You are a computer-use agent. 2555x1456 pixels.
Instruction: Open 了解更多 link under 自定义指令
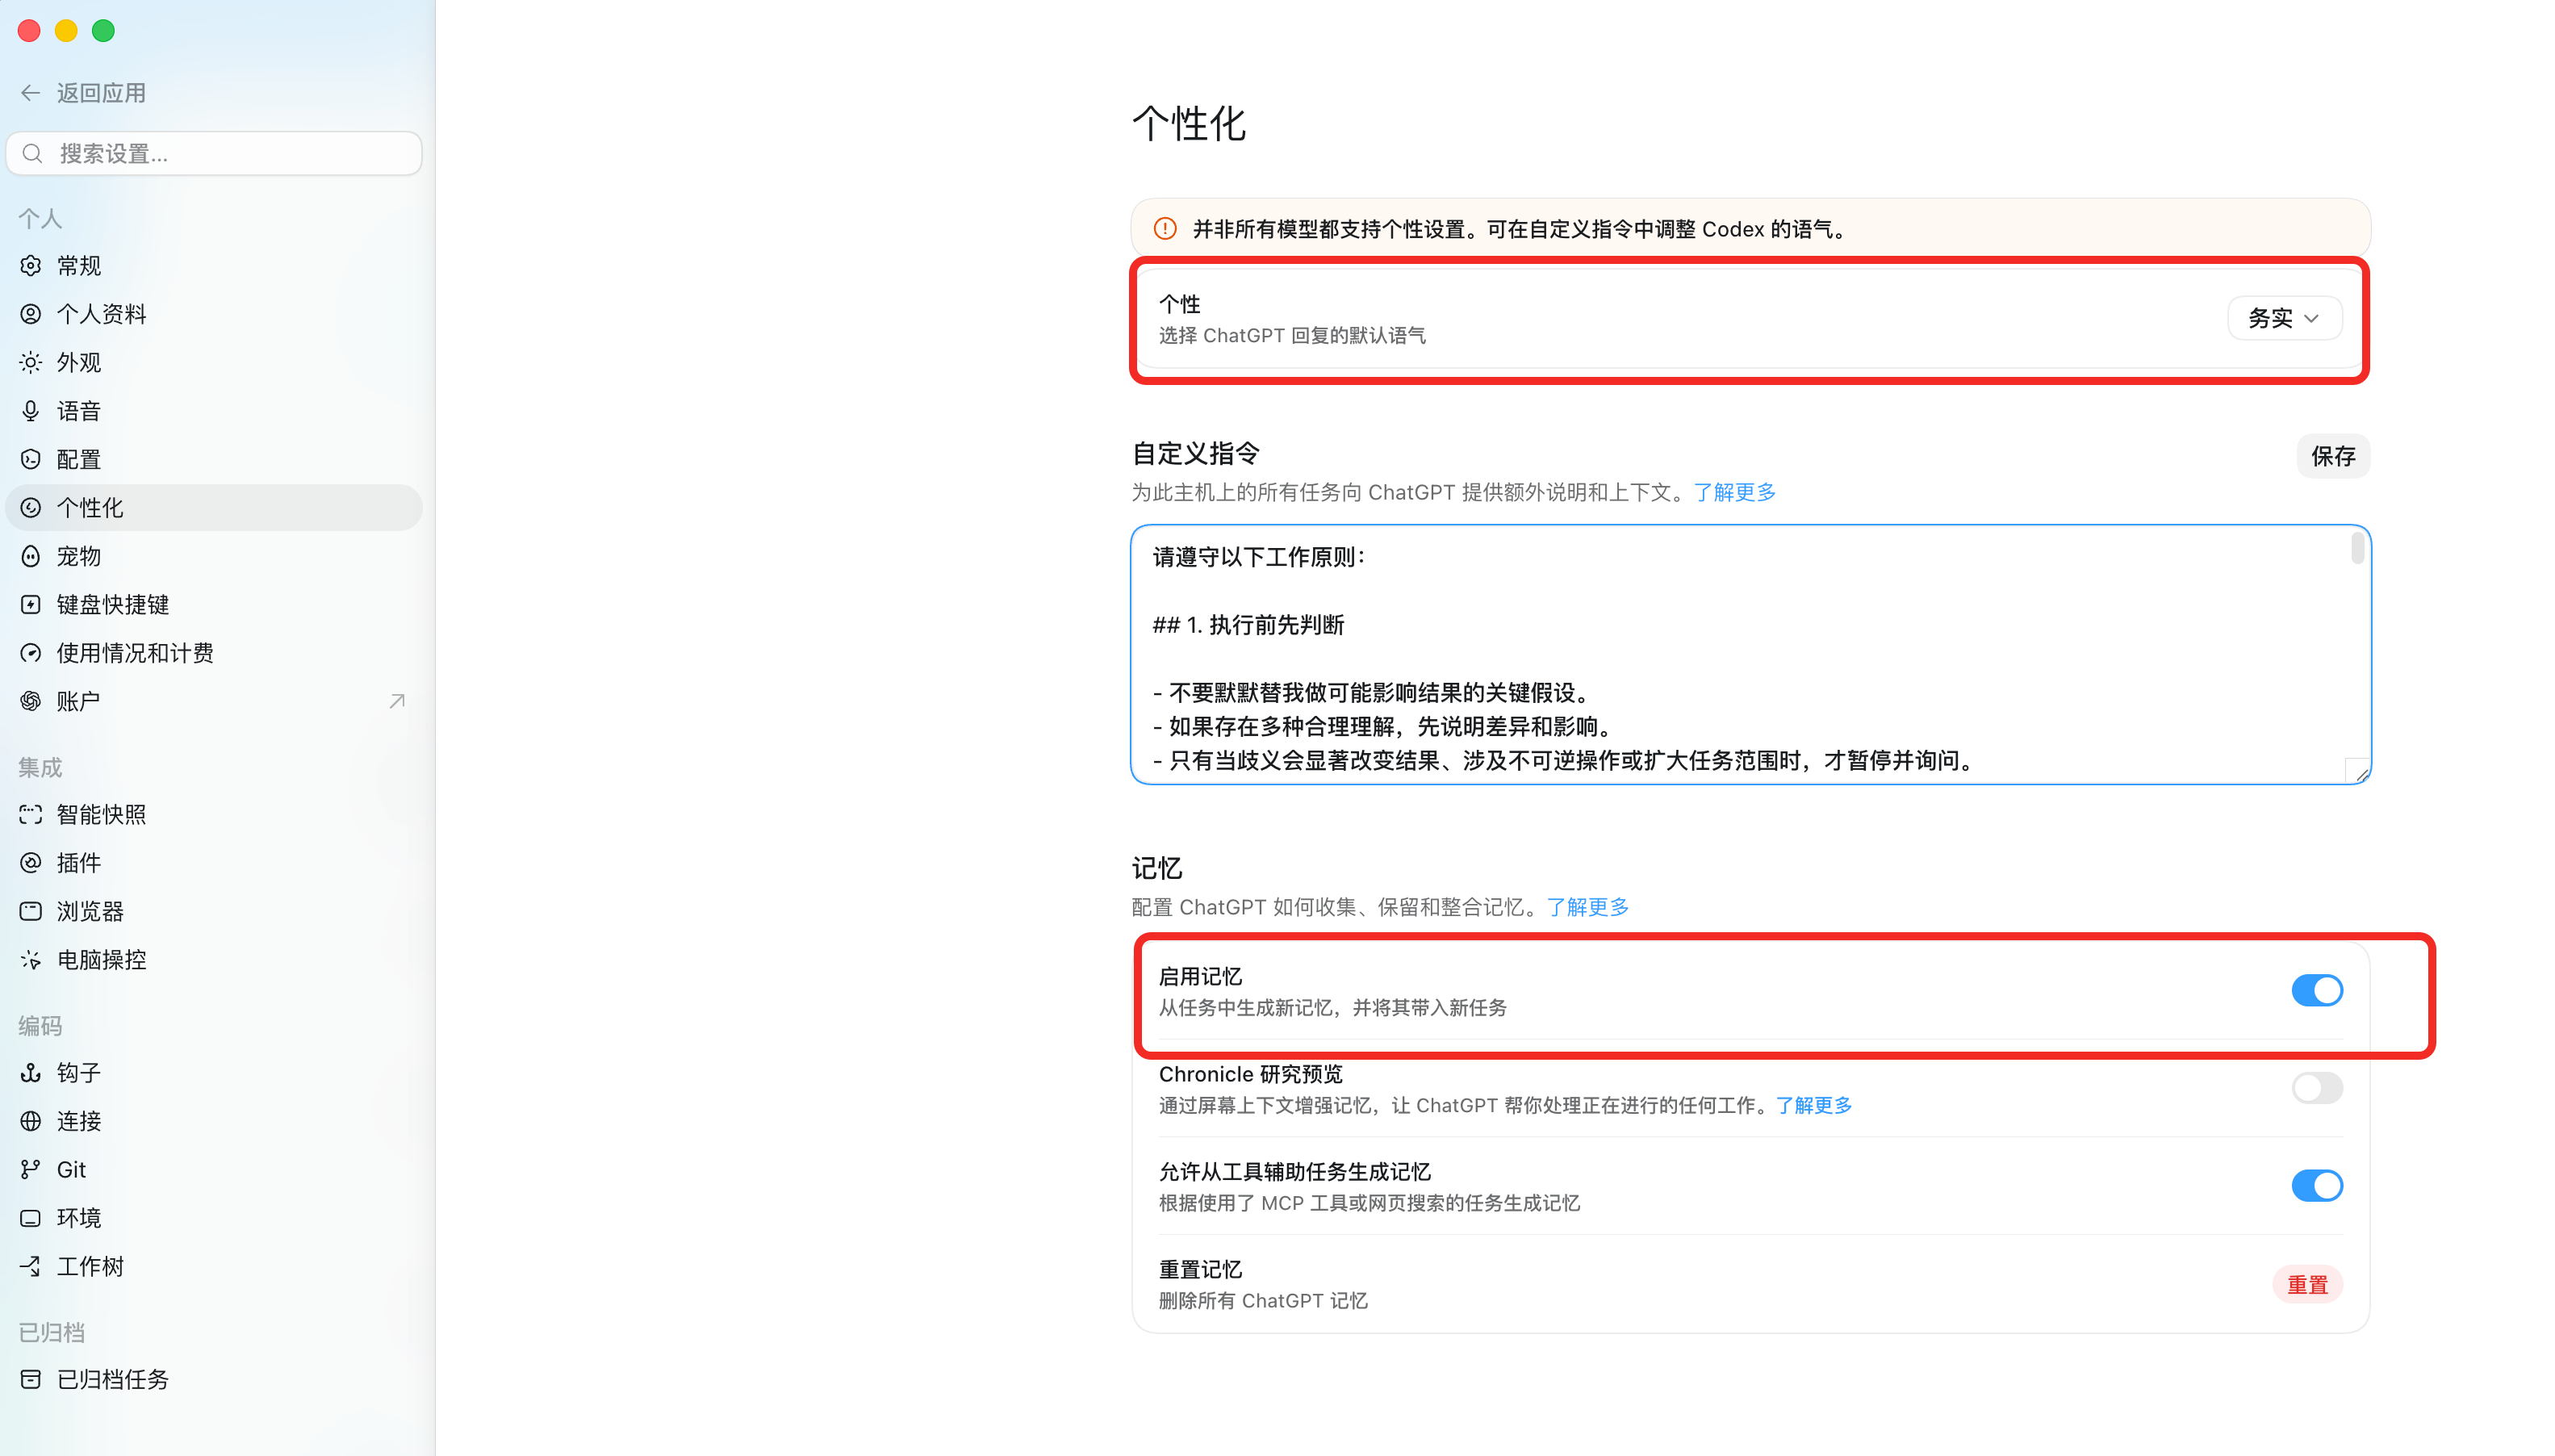point(1734,492)
